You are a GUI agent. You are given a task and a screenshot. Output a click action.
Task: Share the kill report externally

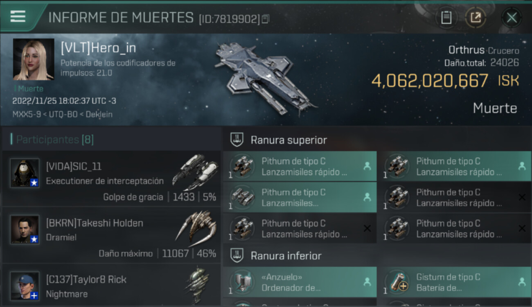click(475, 18)
